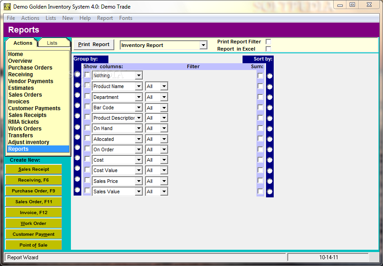Switch to the Actions tab

[x=22, y=43]
